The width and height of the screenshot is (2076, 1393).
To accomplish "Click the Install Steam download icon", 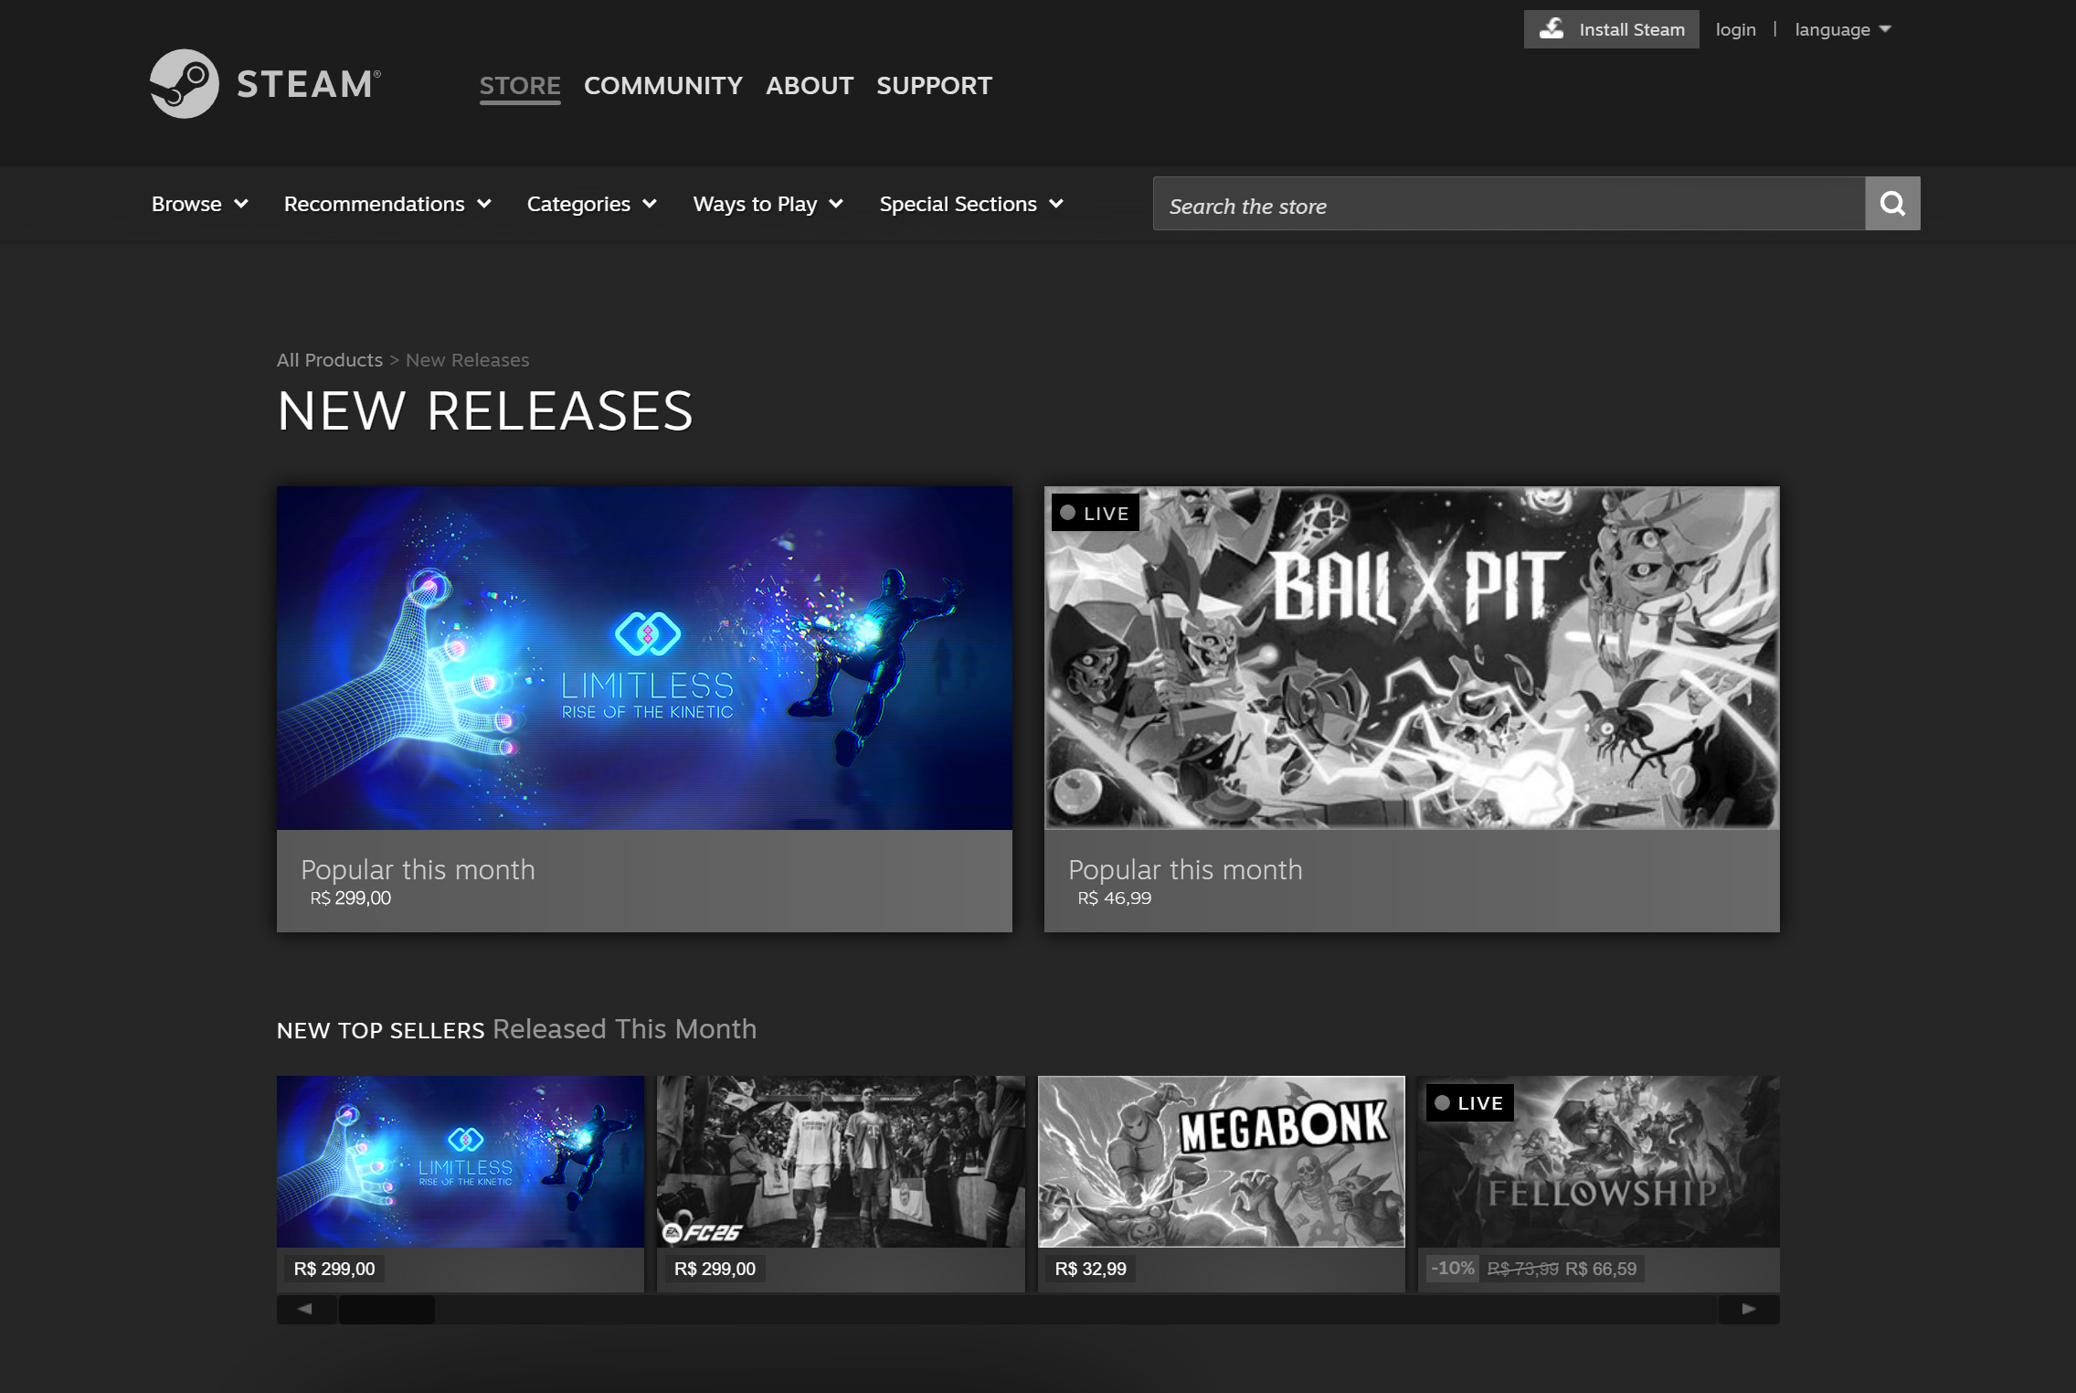I will pyautogui.click(x=1552, y=29).
